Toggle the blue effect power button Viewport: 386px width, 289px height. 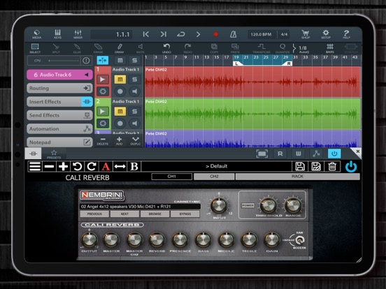click(334, 154)
